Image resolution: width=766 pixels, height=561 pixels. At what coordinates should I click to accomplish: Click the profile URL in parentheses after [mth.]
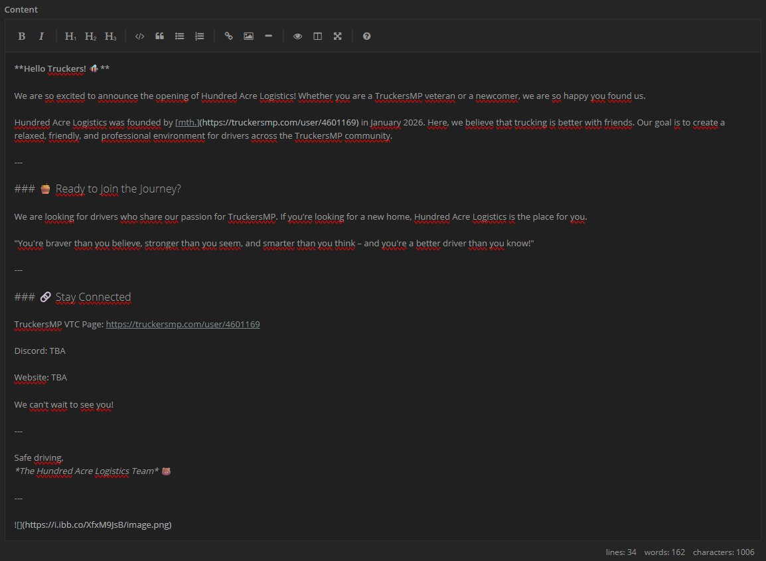[279, 123]
